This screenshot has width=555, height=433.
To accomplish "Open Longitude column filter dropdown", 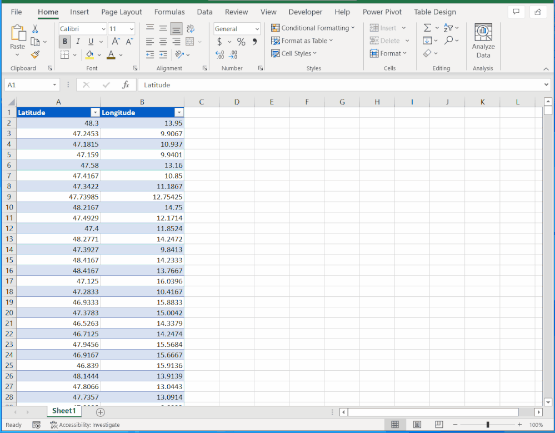I will 179,113.
